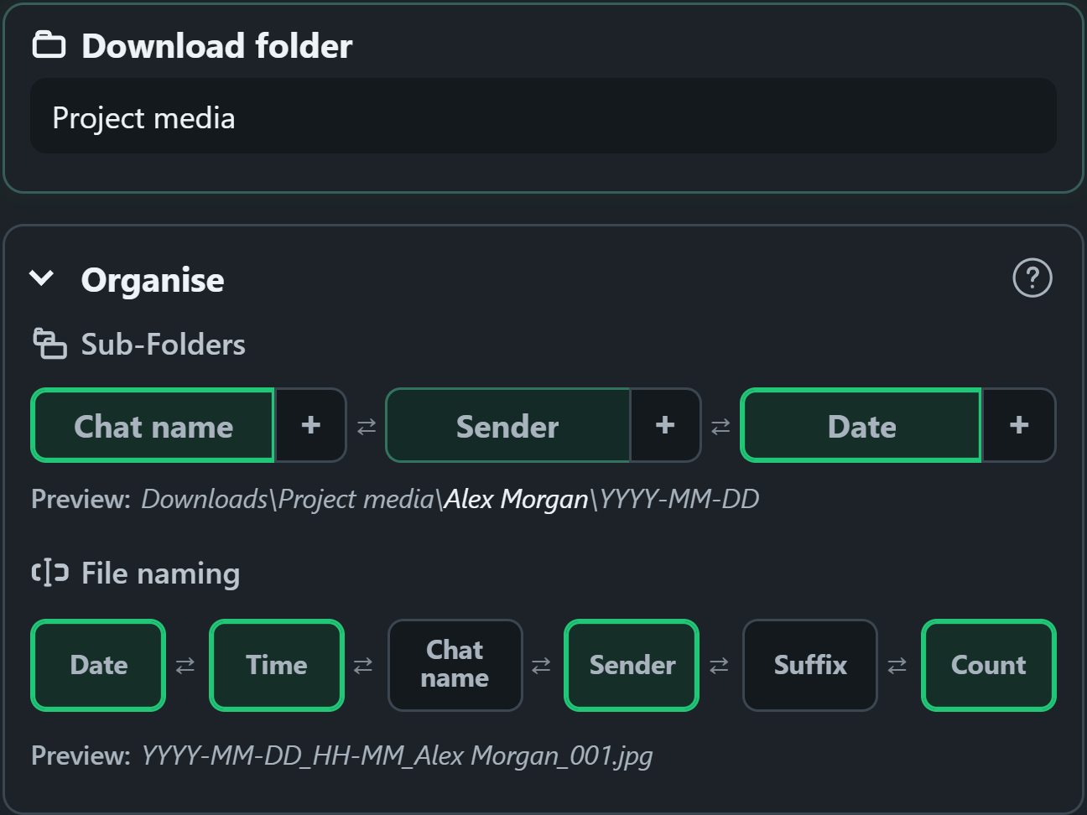Enable the Chat name file naming chip
The image size is (1087, 815).
point(455,665)
